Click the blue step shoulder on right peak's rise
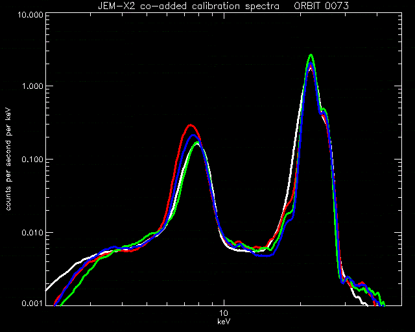415x332 pixels. click(x=290, y=219)
